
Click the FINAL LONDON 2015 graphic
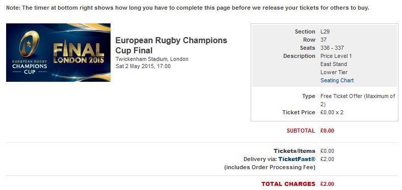(78, 53)
